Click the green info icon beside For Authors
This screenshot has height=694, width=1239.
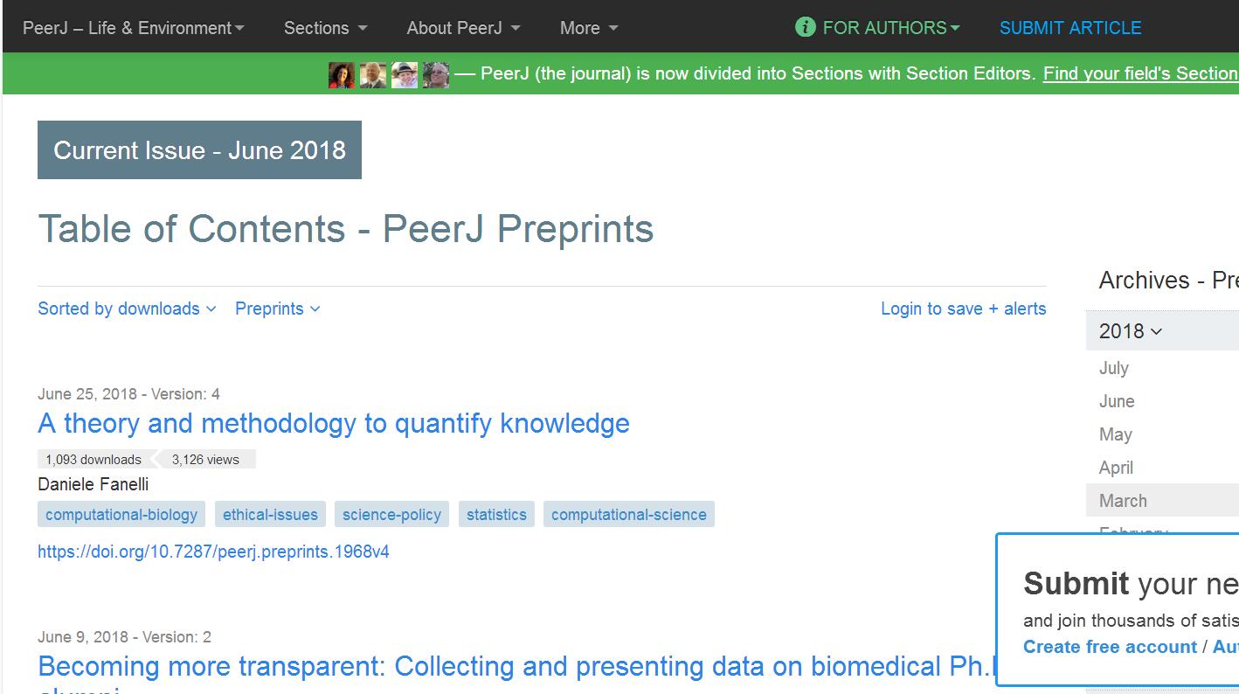(x=805, y=27)
